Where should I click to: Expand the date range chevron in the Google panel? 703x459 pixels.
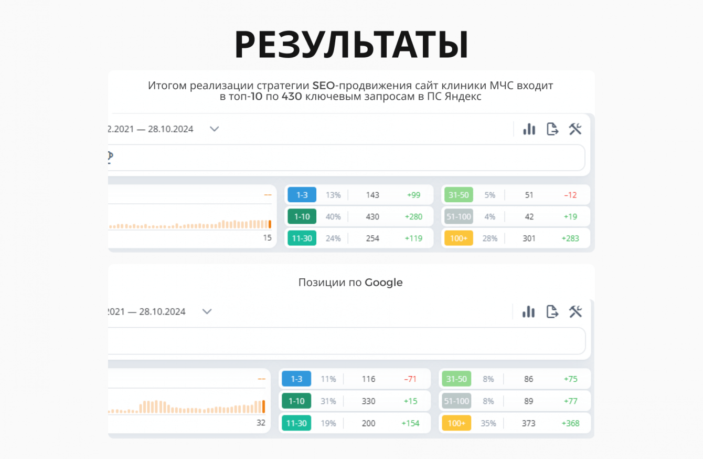coord(207,312)
